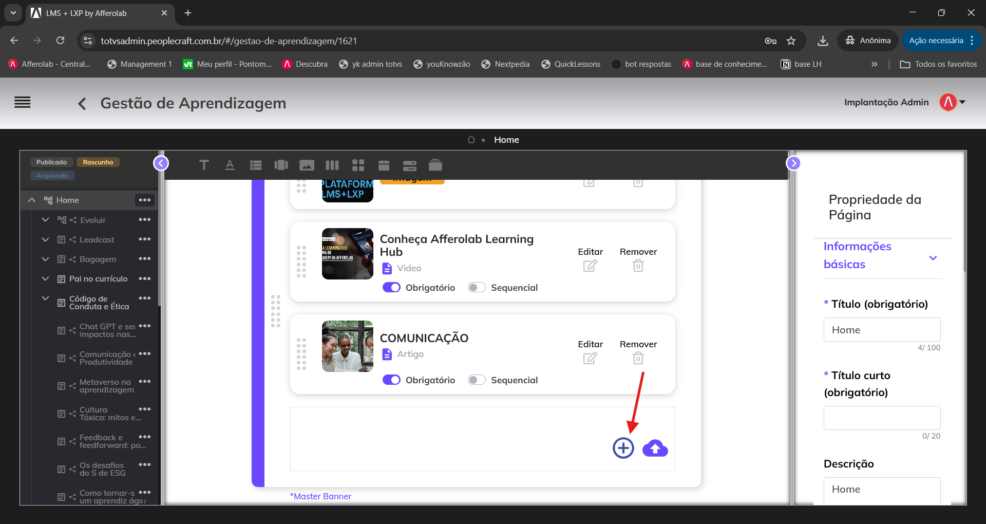Select the list component tool

(256, 165)
